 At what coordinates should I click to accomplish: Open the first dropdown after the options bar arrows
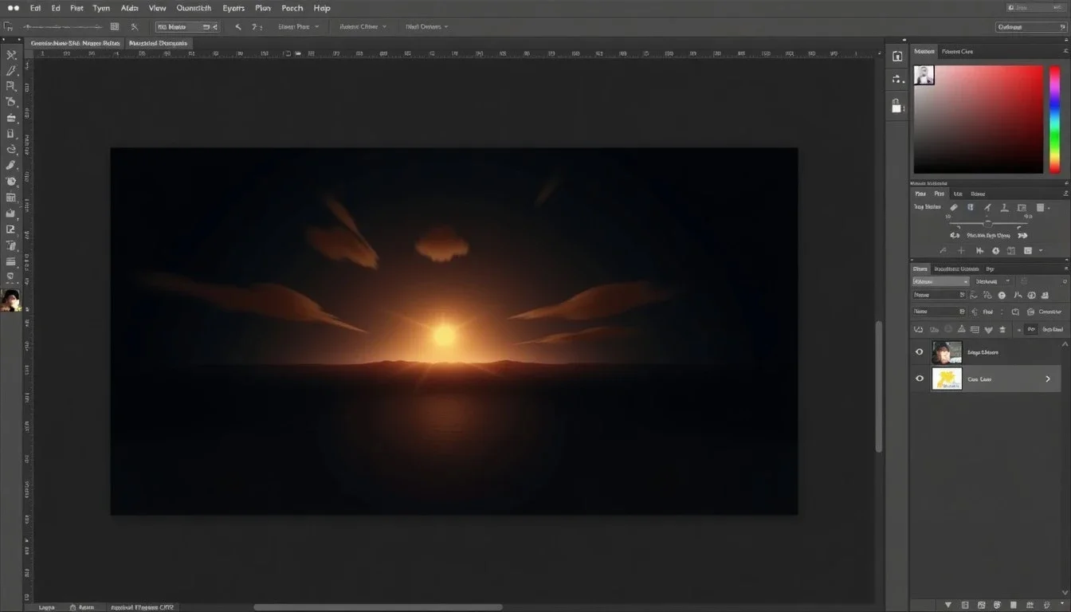298,26
